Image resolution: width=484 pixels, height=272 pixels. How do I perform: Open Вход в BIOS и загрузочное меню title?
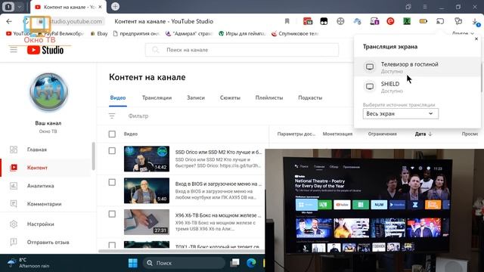219,184
